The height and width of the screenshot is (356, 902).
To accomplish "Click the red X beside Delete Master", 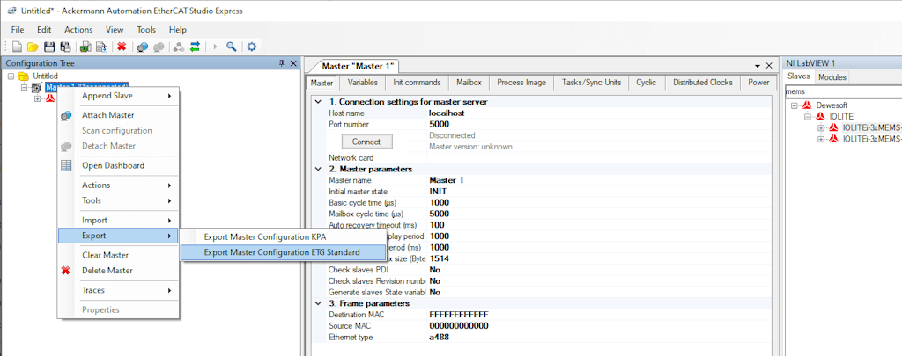I will click(66, 271).
